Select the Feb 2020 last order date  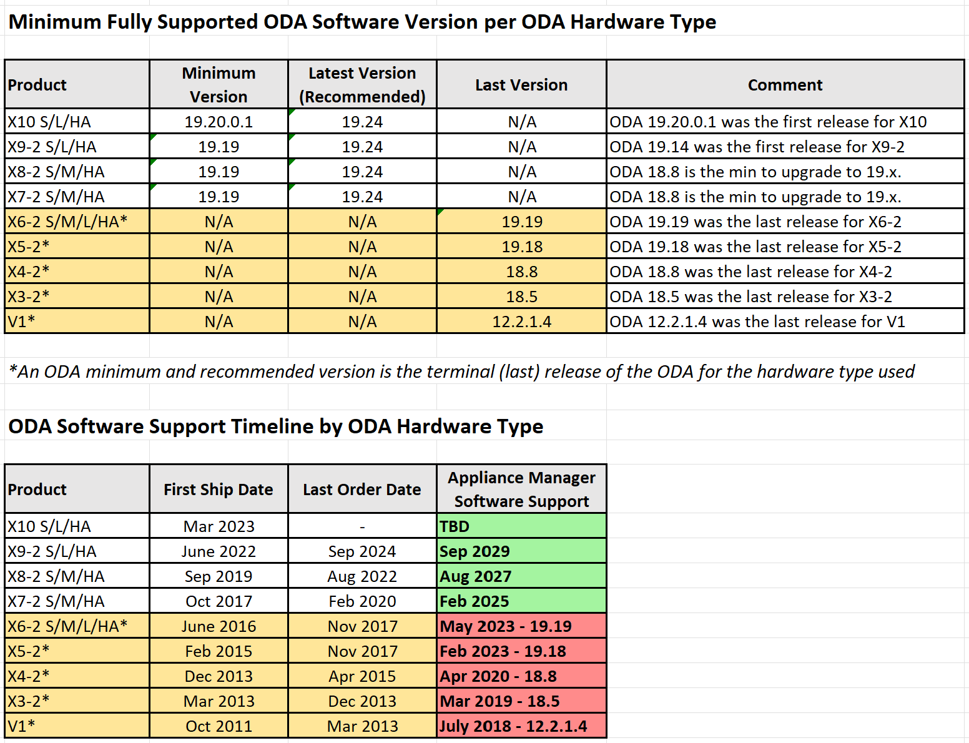pos(362,601)
